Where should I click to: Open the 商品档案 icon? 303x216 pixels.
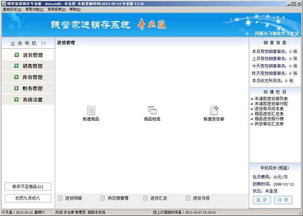click(x=152, y=111)
